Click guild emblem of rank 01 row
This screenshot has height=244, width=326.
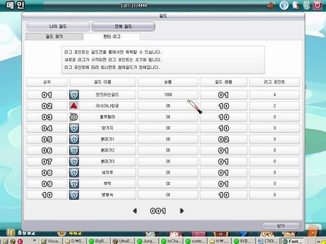[74, 95]
